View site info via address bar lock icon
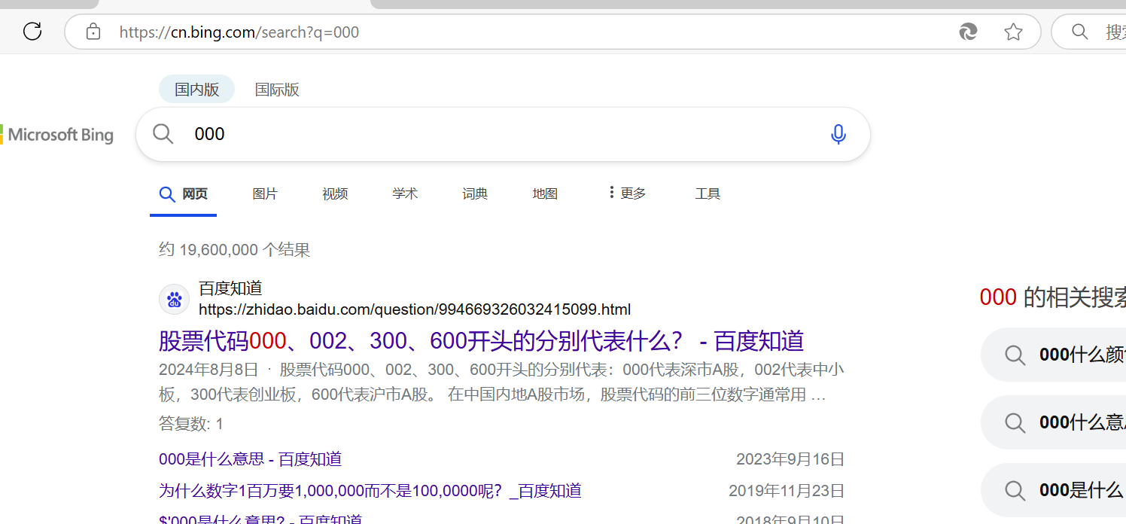Image resolution: width=1126 pixels, height=524 pixels. pos(93,32)
